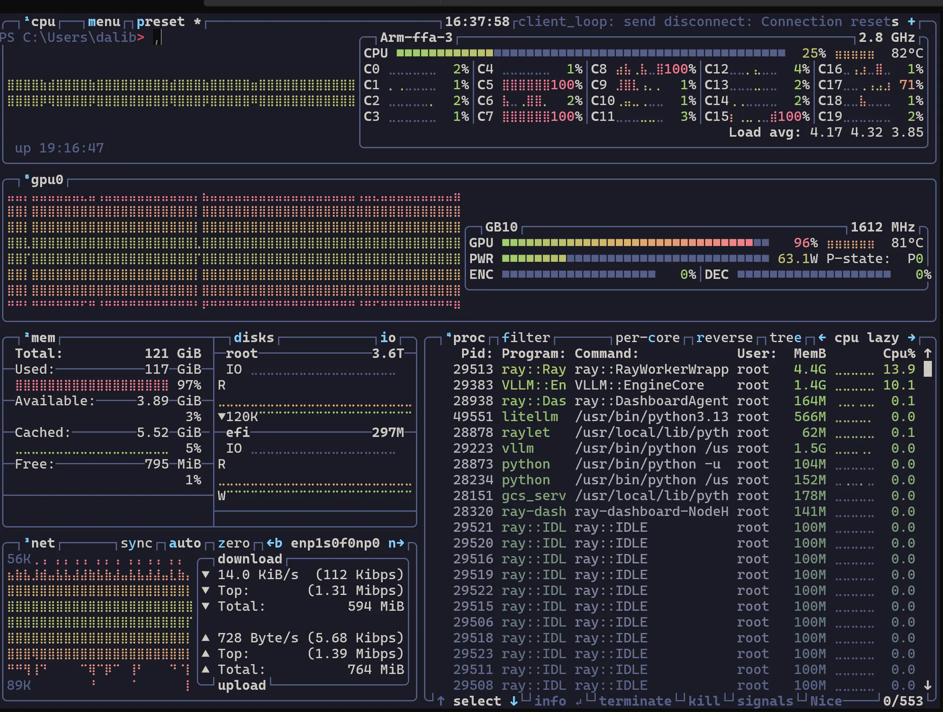This screenshot has height=712, width=943.
Task: Toggle the per-core CPU display
Action: [647, 338]
